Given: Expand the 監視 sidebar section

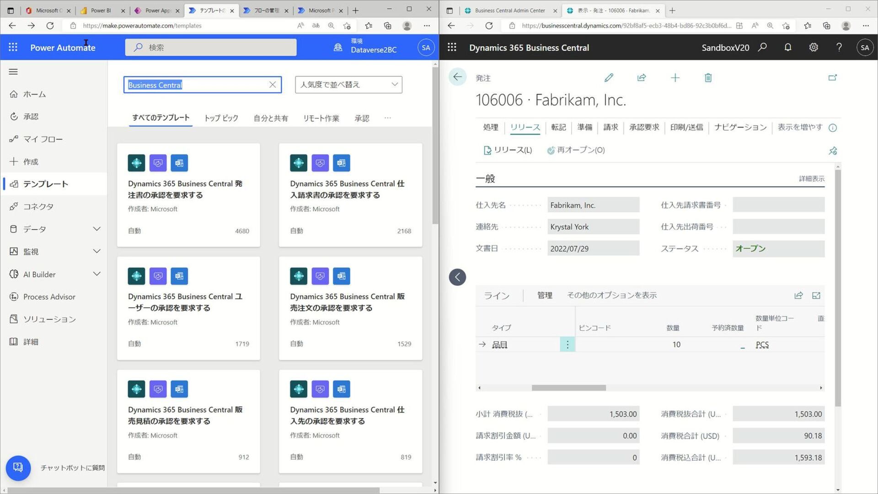Looking at the screenshot, I should coord(96,251).
